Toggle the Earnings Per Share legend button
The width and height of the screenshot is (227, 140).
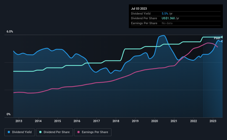click(x=93, y=132)
